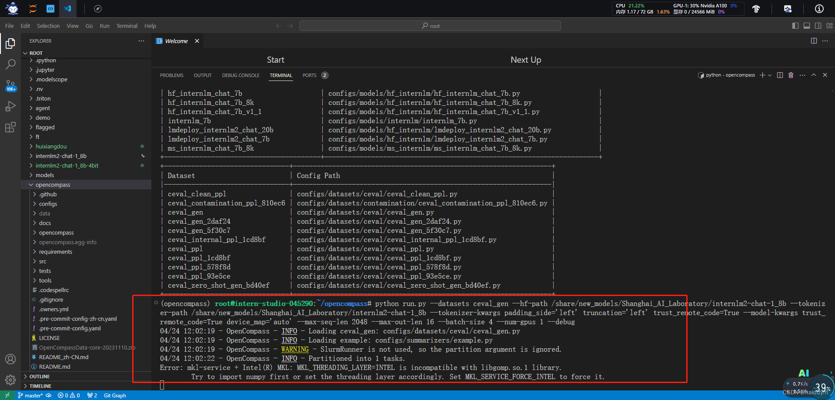Open .pre-commit-config.yaml in the explorer
Image resolution: width=835 pixels, height=400 pixels.
tap(86, 328)
